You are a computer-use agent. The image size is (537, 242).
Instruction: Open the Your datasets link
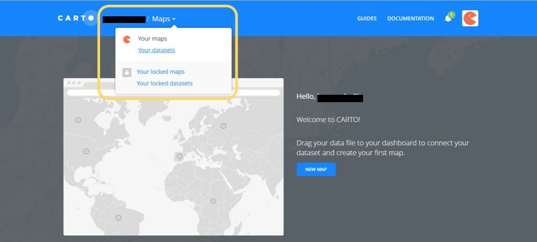coord(156,50)
